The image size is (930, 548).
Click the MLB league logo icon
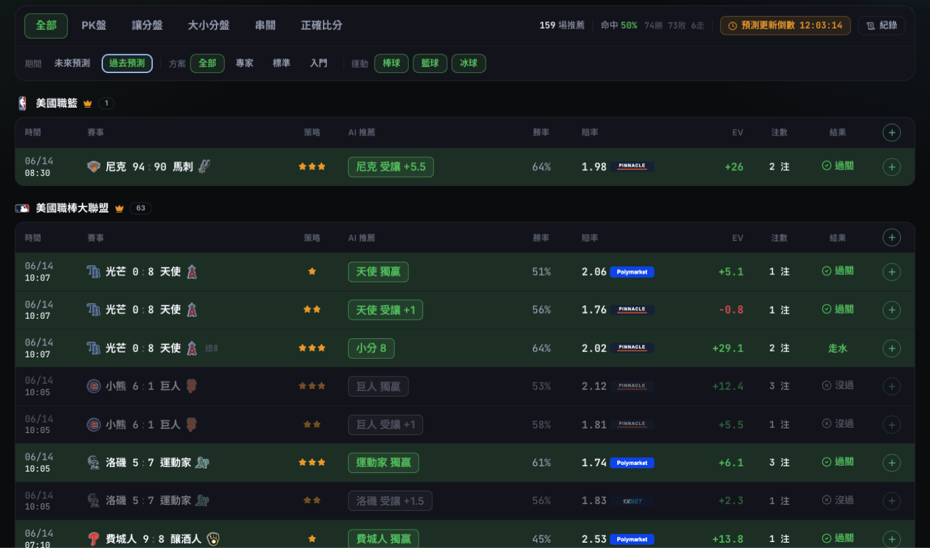(23, 209)
